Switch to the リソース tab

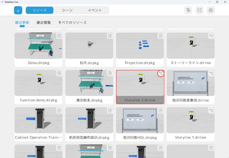tap(40, 10)
